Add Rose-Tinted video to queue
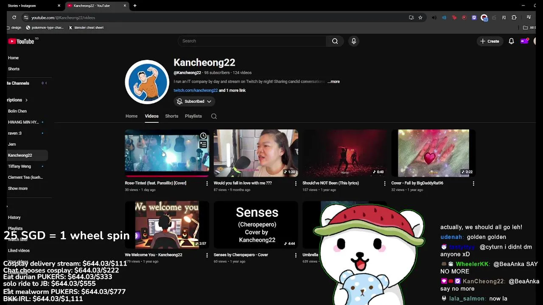 tap(203, 144)
